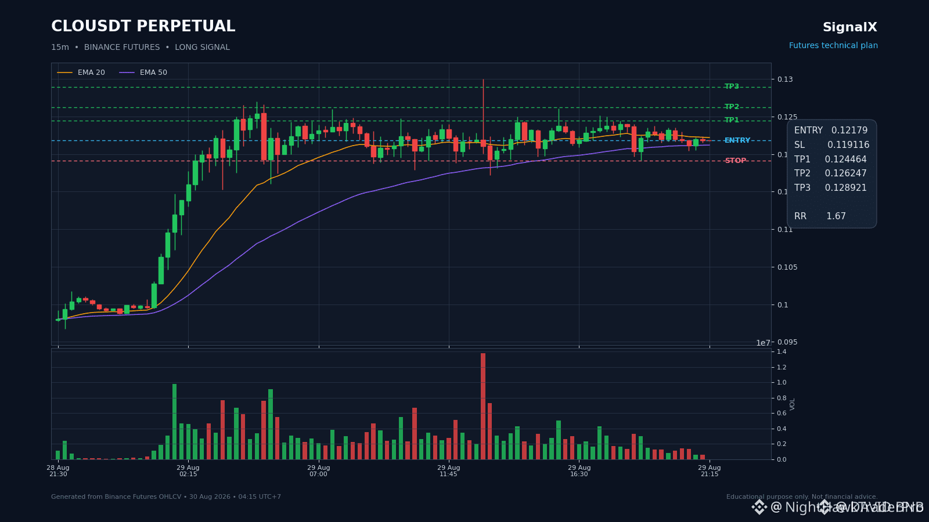
Task: Click the 1.4 volume axis label
Action: [x=782, y=352]
